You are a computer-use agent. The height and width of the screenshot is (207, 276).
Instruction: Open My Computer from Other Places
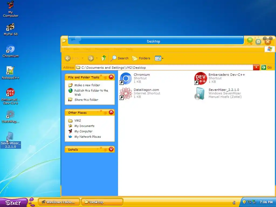(x=83, y=131)
